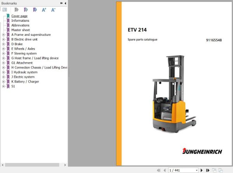Viewport: 233px width, 173px height.
Task: Go to next page arrow
Action: (x=202, y=170)
